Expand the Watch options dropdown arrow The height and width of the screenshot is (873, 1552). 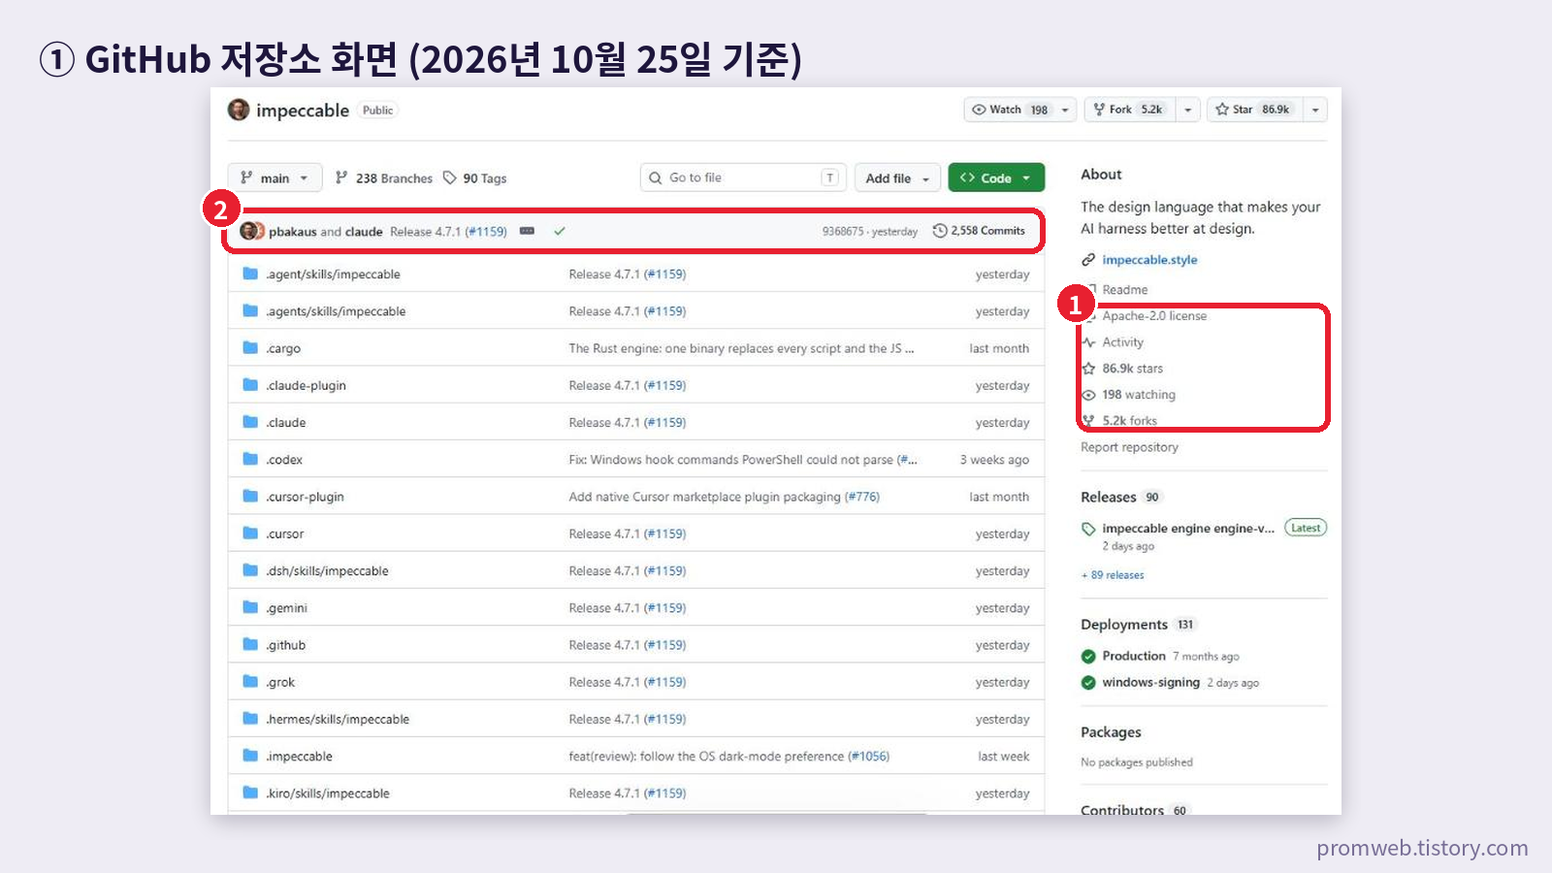(x=1065, y=110)
